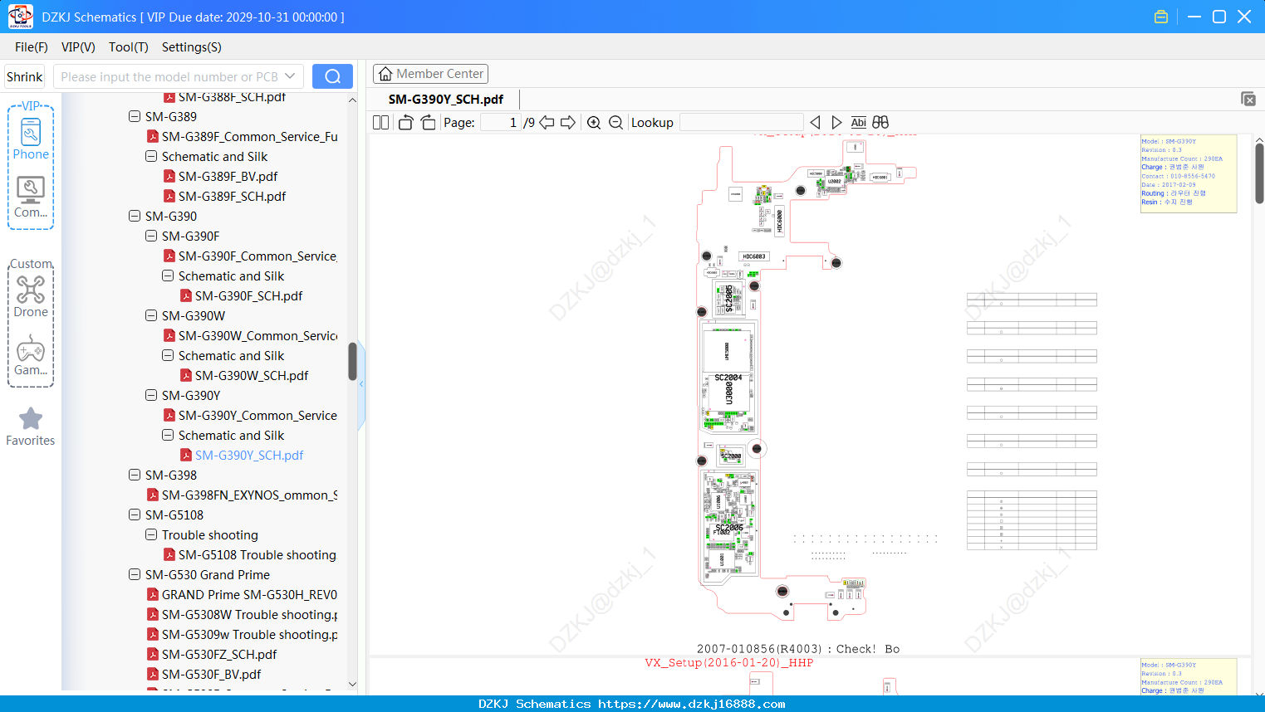Image resolution: width=1265 pixels, height=712 pixels.
Task: Click the Shrink button
Action: [x=24, y=76]
